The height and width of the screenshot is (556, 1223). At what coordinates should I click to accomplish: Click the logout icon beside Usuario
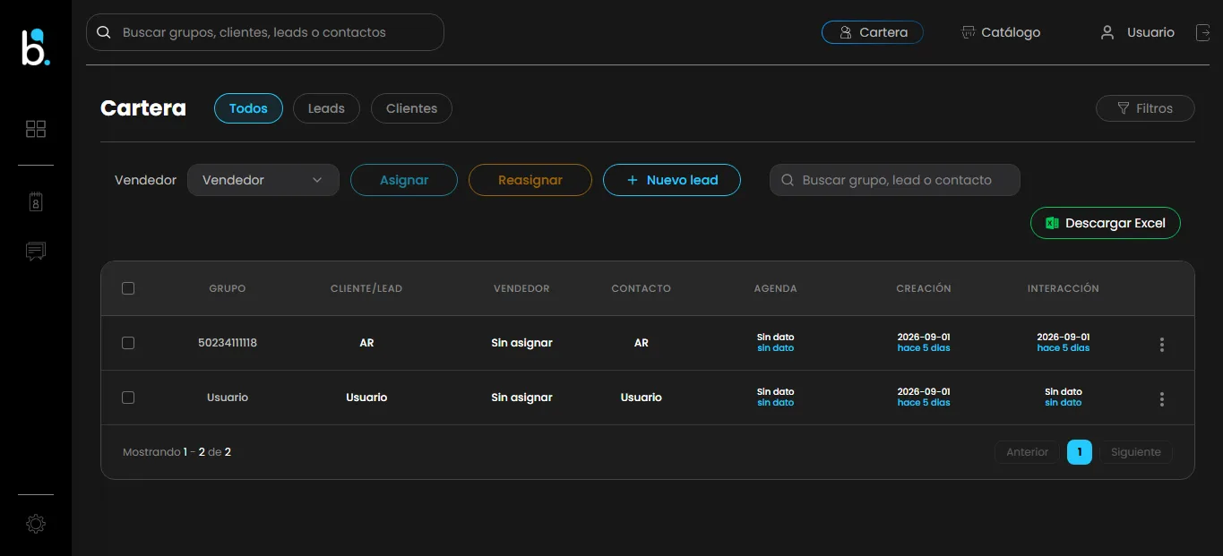[1202, 32]
